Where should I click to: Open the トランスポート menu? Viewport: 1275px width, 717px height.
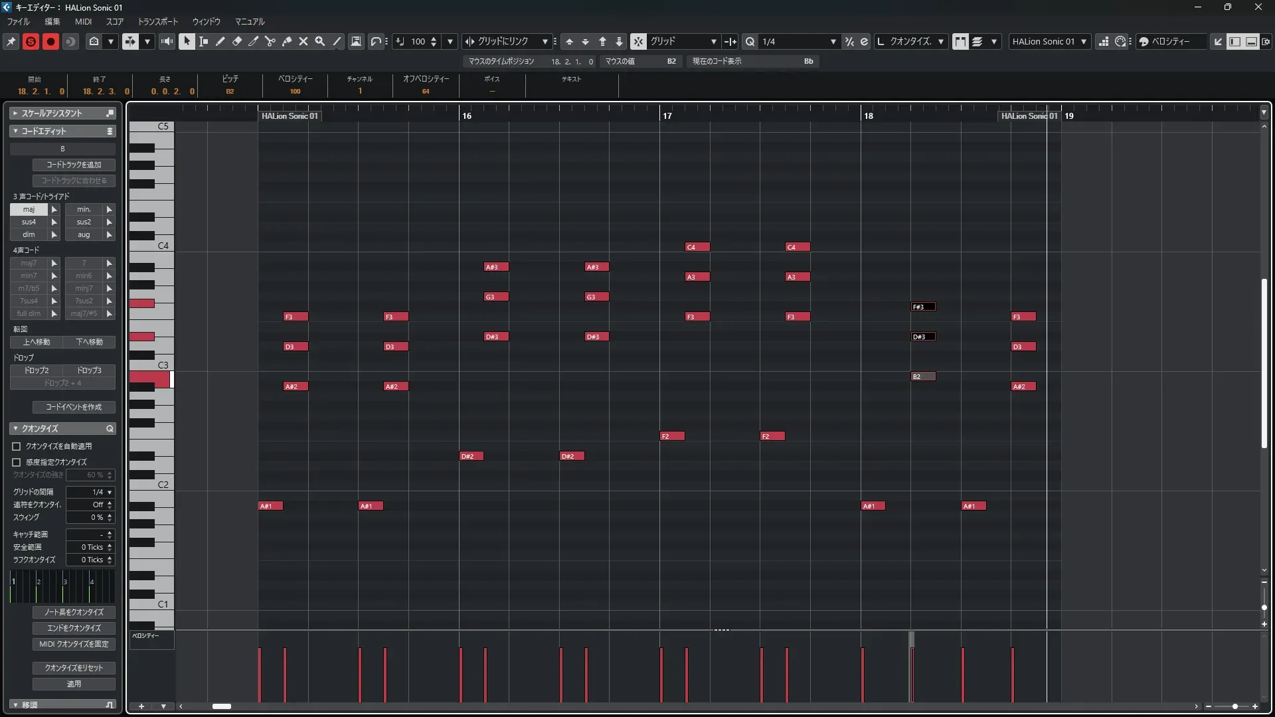point(157,22)
